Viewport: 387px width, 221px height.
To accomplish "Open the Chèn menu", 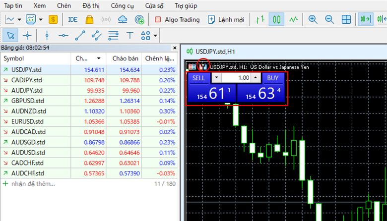I will (x=64, y=5).
